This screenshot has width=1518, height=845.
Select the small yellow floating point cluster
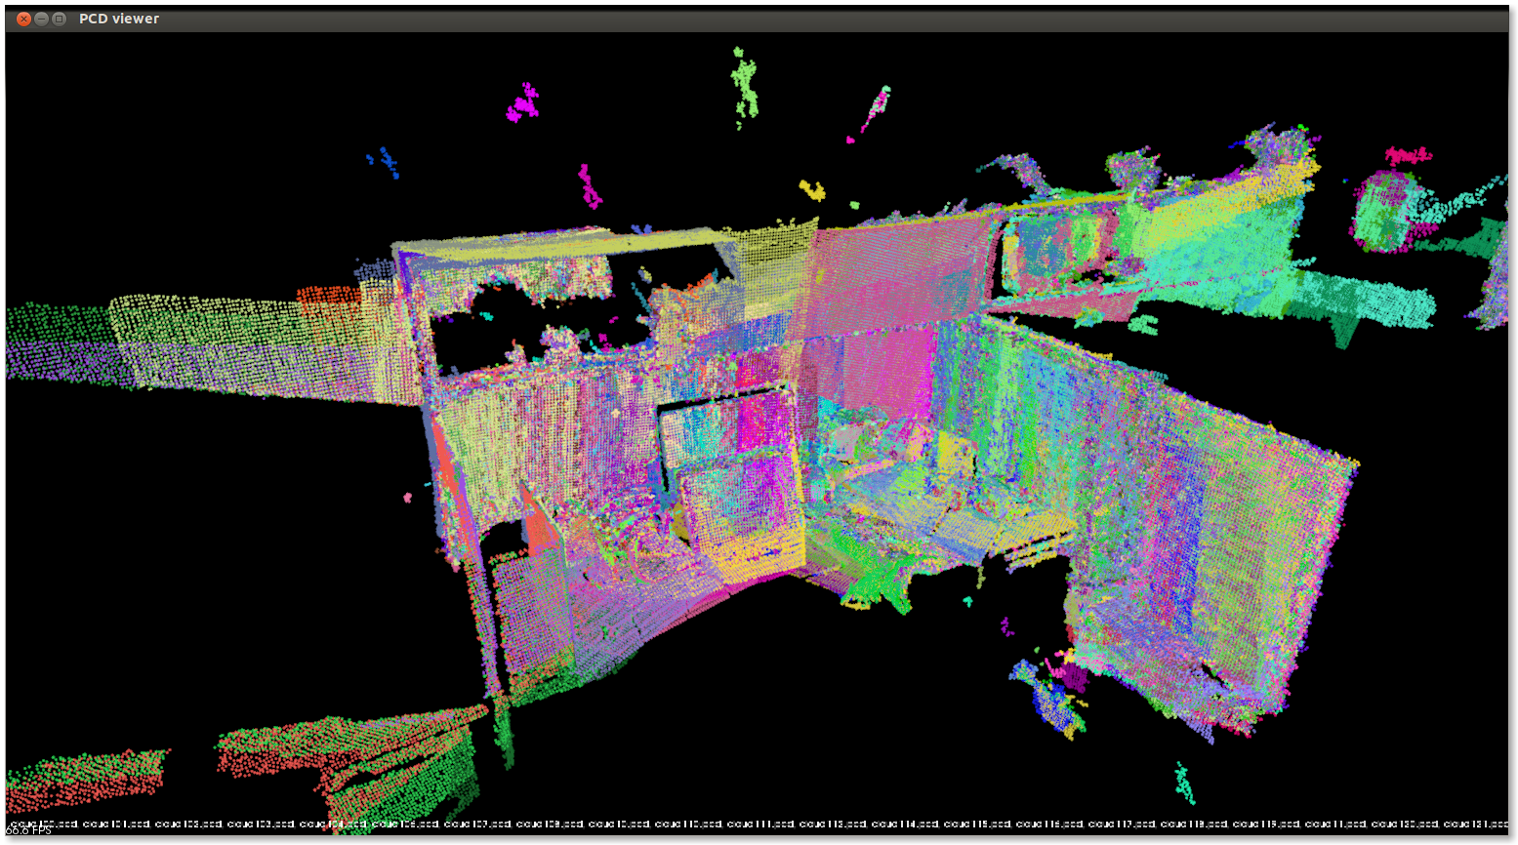coord(811,189)
